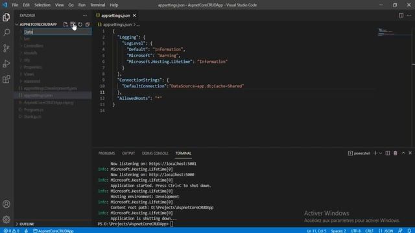Change indentation via Spaces: 2
This screenshot has width=415, height=233.
pyautogui.click(x=338, y=230)
